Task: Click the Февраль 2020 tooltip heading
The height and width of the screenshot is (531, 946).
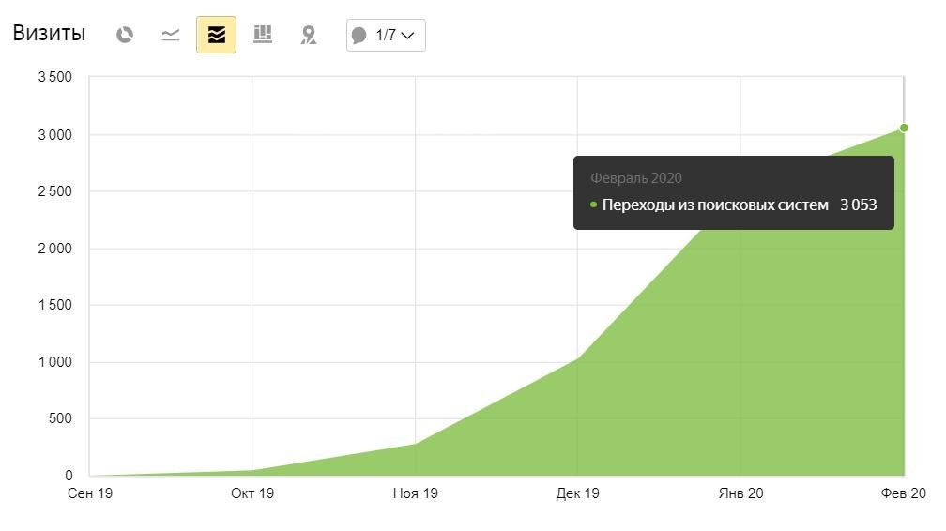Action: [x=636, y=178]
